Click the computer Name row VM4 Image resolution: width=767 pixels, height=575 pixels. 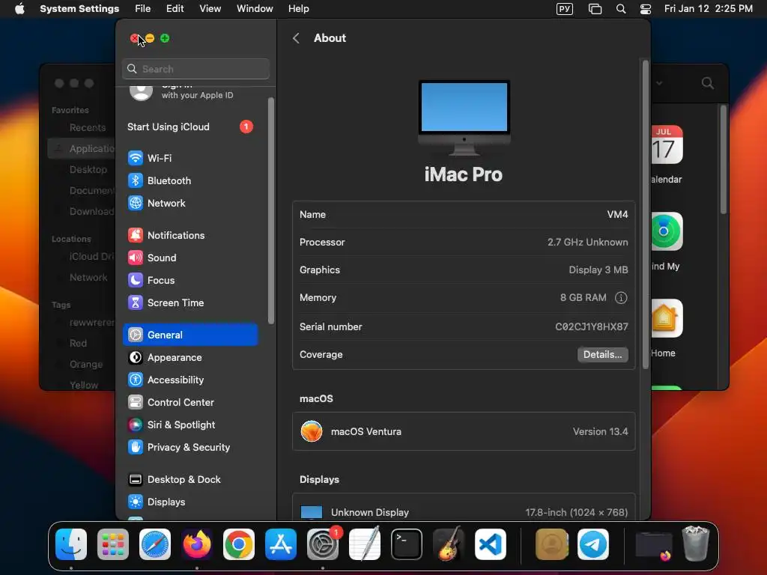(464, 215)
